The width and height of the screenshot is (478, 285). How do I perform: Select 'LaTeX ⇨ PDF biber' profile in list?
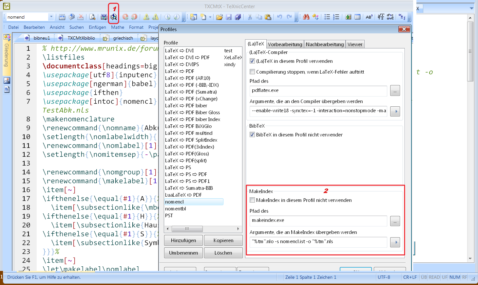pos(186,105)
